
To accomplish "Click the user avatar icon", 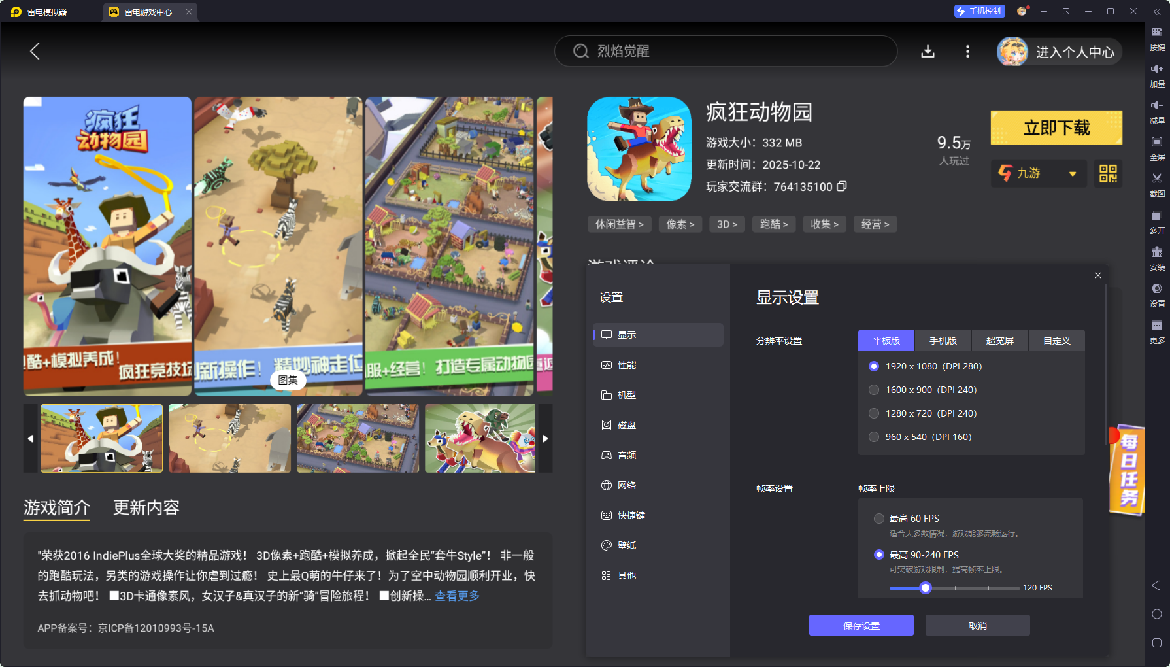I will 1012,52.
